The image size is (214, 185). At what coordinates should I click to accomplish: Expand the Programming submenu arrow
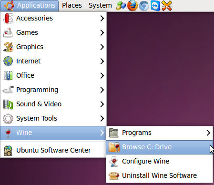tap(102, 90)
